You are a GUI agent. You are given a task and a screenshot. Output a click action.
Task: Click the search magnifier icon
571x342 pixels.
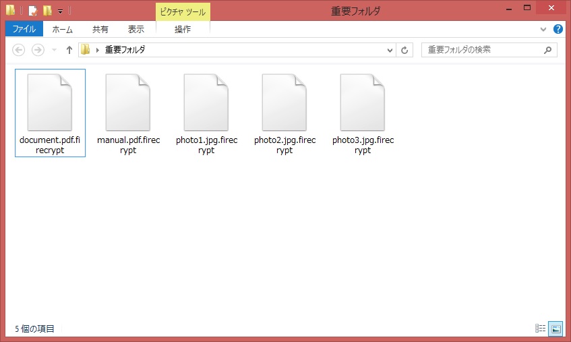click(x=547, y=50)
